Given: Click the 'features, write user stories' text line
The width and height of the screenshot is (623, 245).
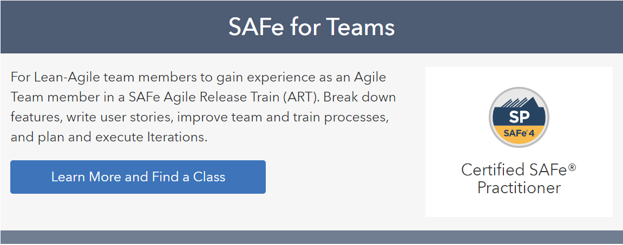Looking at the screenshot, I should 199,117.
